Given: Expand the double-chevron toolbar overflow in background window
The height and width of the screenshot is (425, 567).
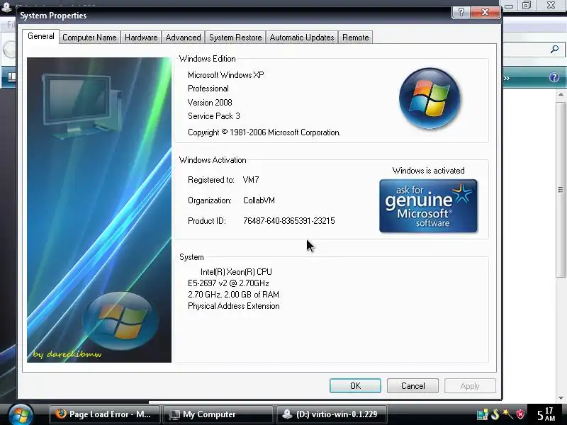Looking at the screenshot, I should click(506, 78).
